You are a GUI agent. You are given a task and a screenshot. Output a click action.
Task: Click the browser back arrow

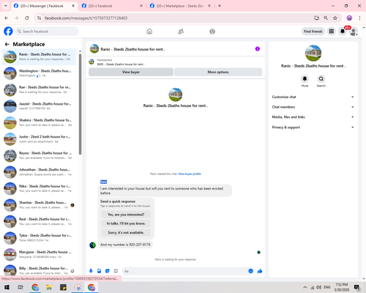pos(7,18)
